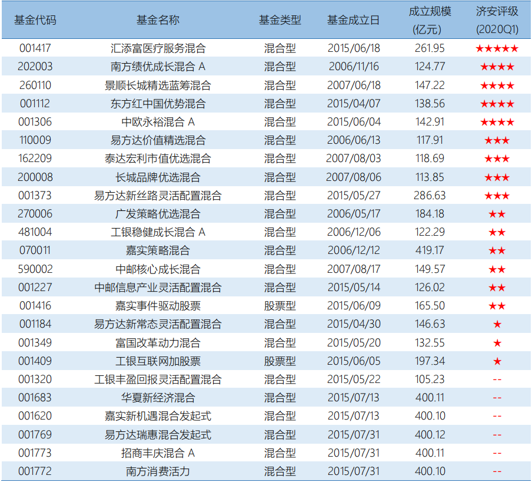Click the 基金成立日 column header
This screenshot has width=532, height=482.
[353, 20]
